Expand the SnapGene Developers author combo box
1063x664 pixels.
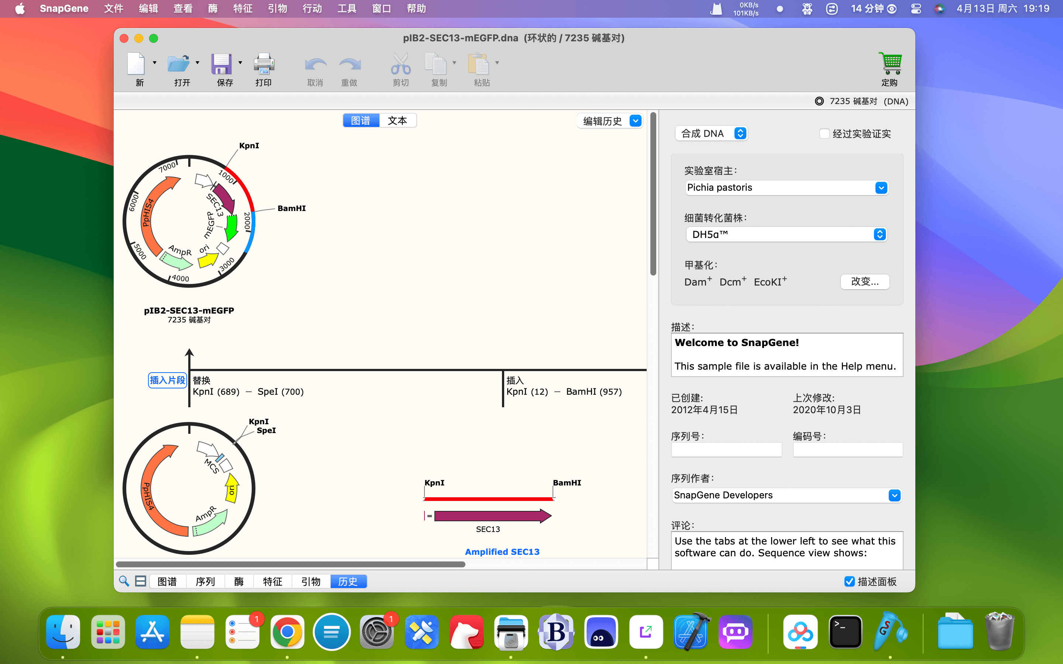tap(894, 496)
